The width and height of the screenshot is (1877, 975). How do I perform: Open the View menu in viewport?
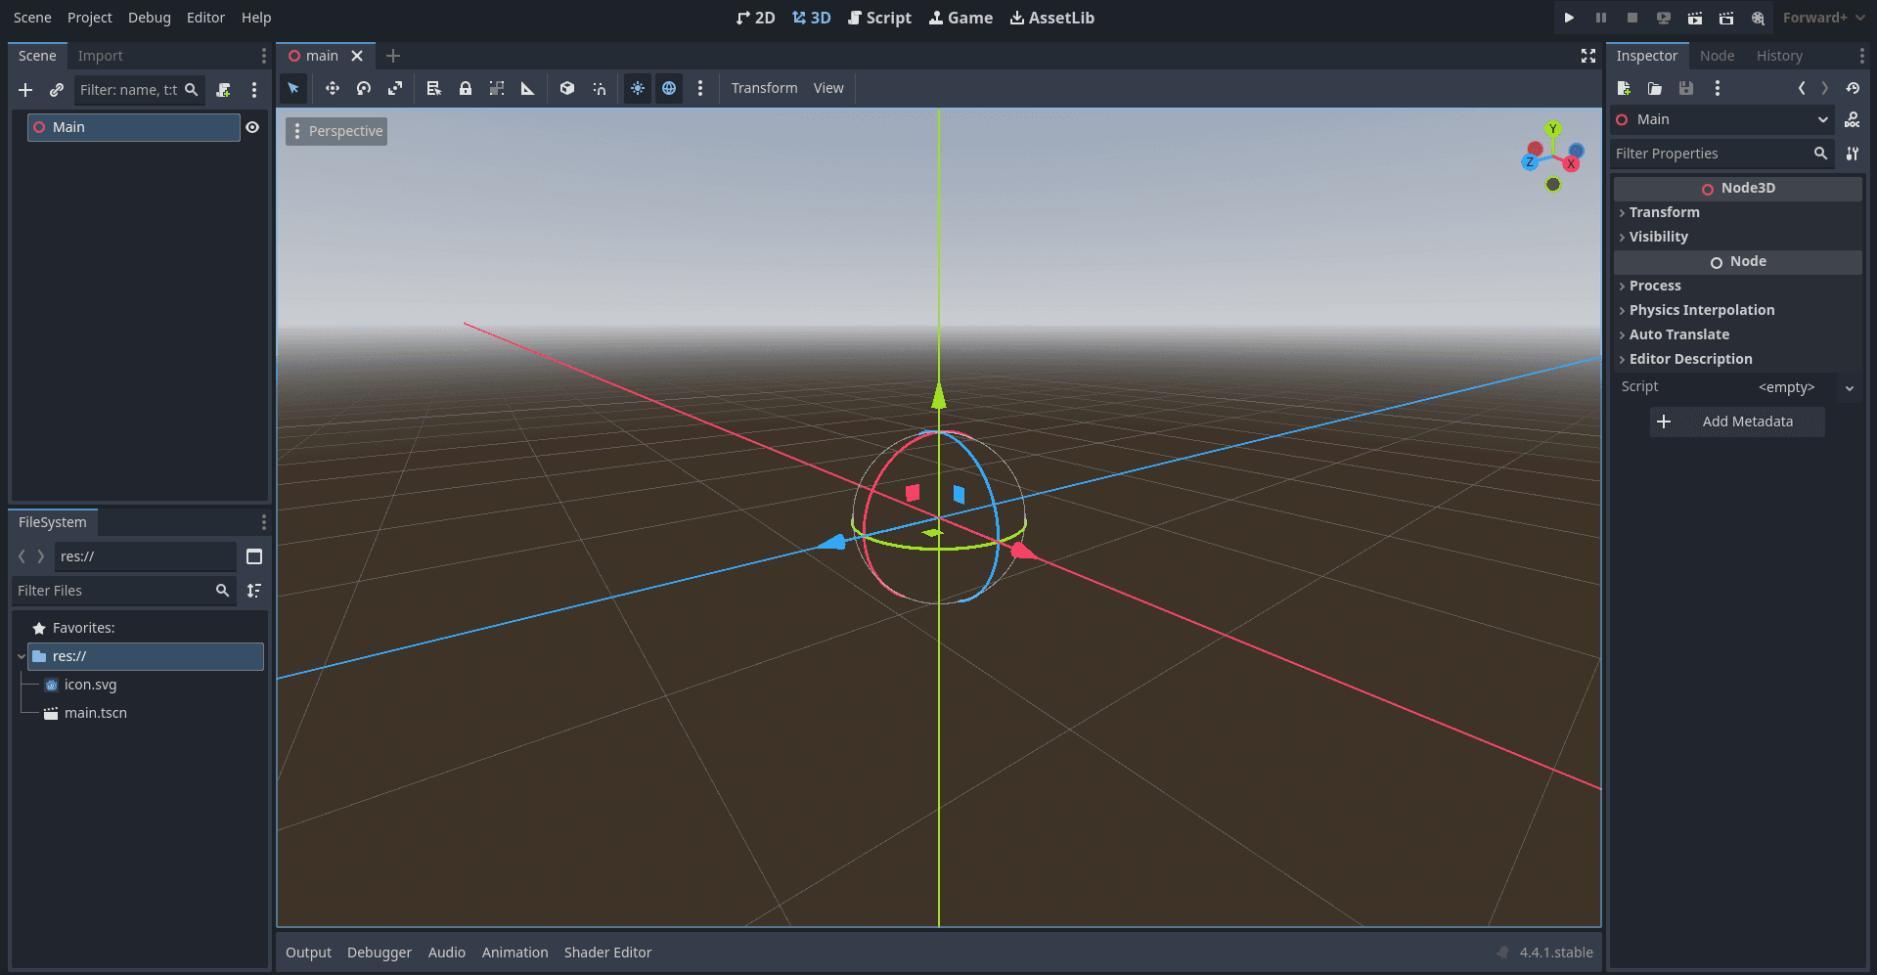[828, 88]
